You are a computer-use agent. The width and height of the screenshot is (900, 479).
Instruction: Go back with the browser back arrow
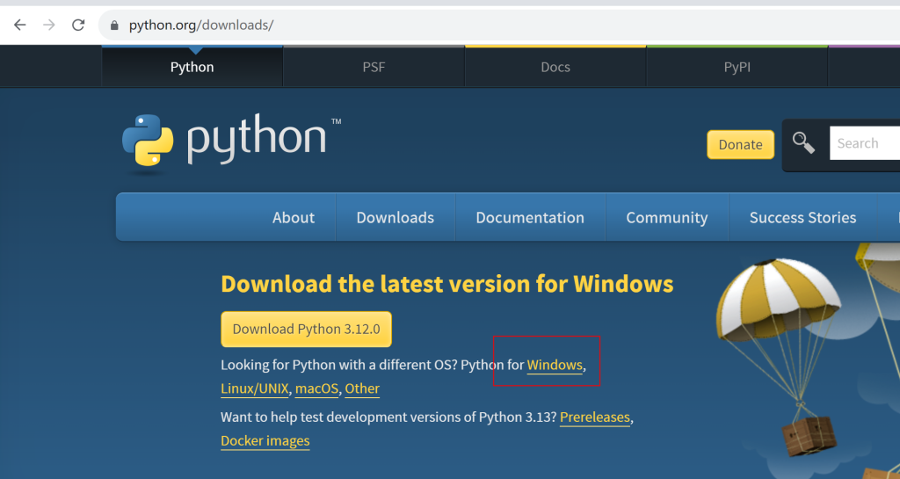point(20,25)
